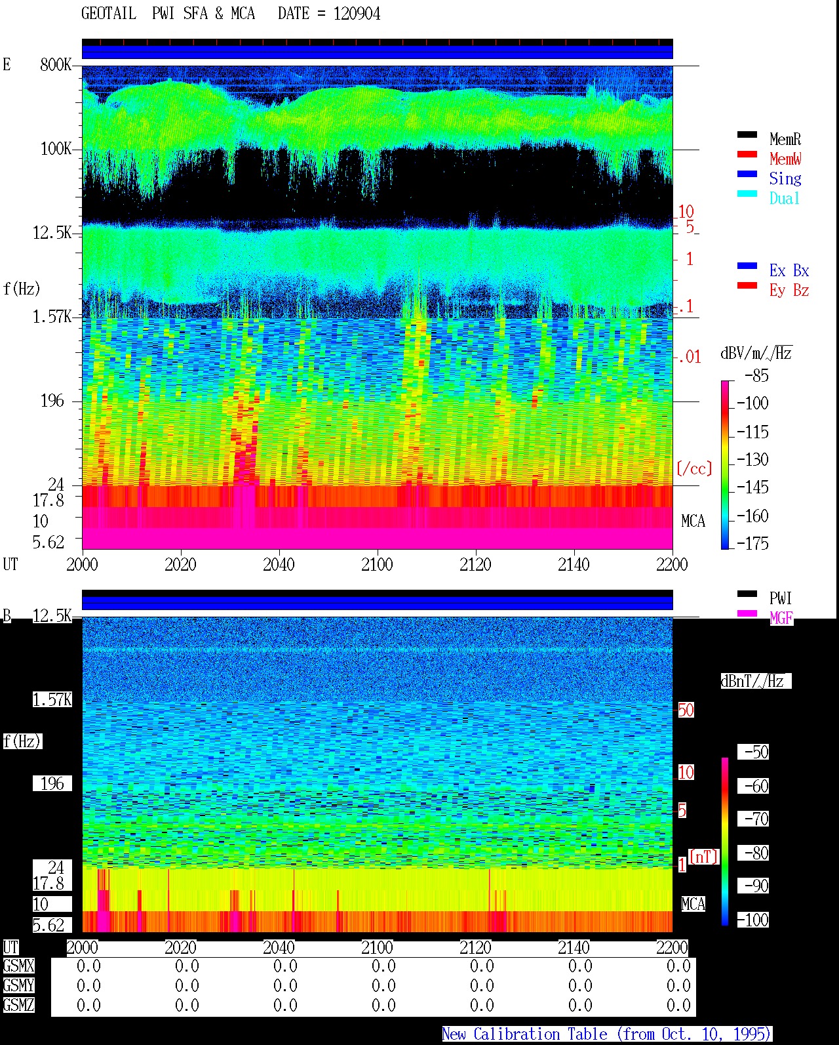839x1045 pixels.
Task: Click the cyan Dual legend swatch
Action: 747,194
